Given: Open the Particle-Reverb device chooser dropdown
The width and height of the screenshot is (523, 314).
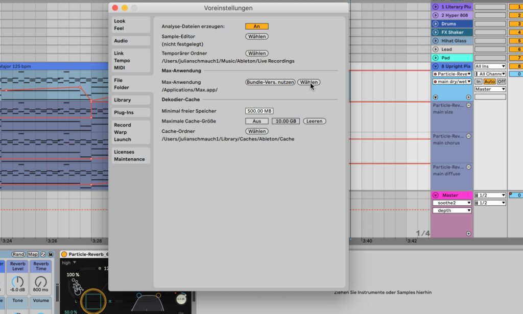Looking at the screenshot, I should coord(452,74).
